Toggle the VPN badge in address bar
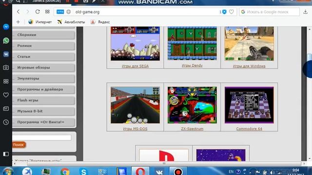The image size is (312, 175). coord(60,12)
